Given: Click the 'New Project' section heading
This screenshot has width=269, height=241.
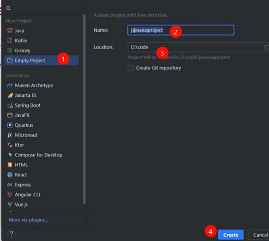Looking at the screenshot, I should point(18,21).
